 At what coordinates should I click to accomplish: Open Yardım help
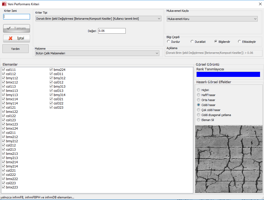coord(15,49)
